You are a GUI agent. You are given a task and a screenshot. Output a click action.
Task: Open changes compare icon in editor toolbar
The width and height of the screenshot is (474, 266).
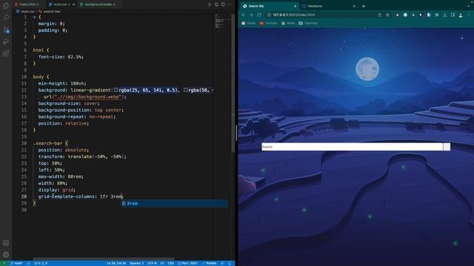(216, 4)
